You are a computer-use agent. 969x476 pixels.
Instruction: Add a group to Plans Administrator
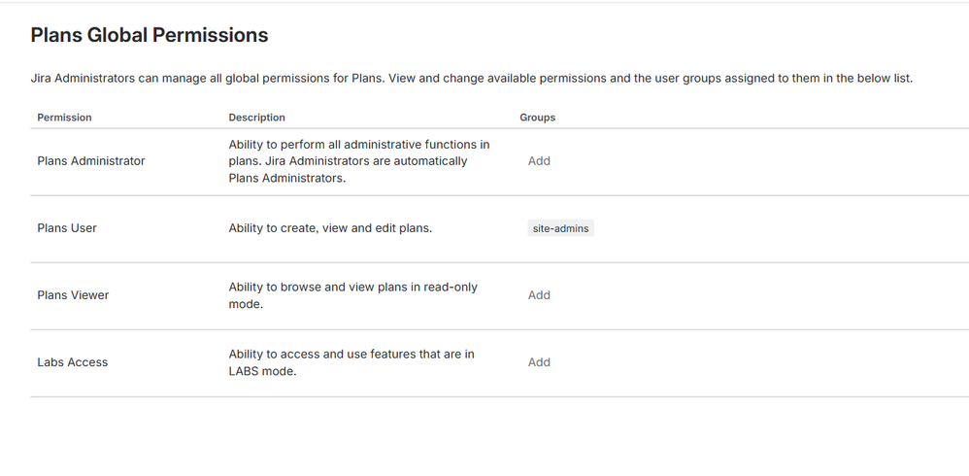pos(539,161)
